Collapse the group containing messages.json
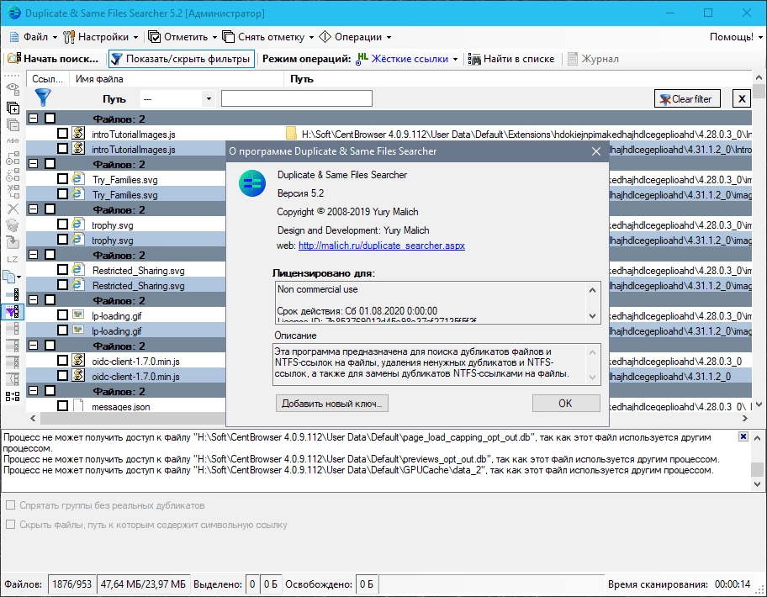 click(34, 391)
